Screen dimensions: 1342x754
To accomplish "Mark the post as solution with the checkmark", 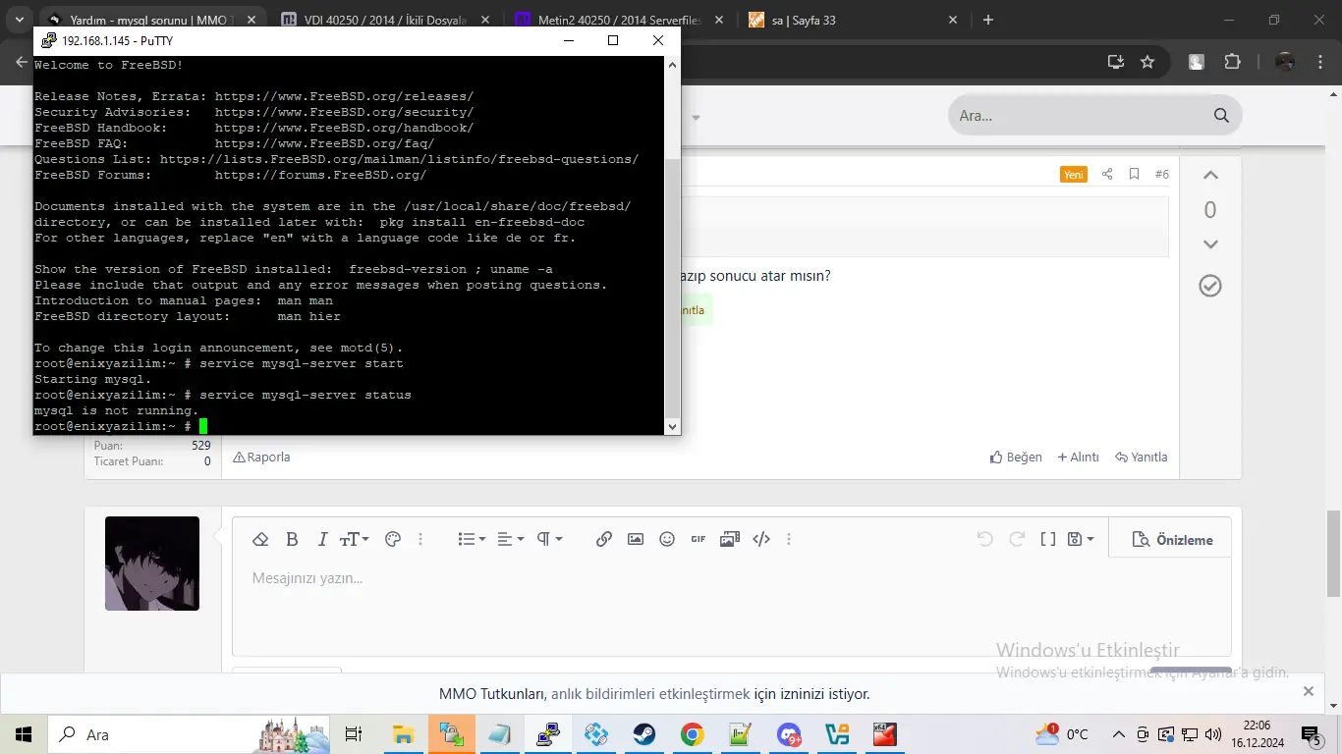I will pos(1209,285).
